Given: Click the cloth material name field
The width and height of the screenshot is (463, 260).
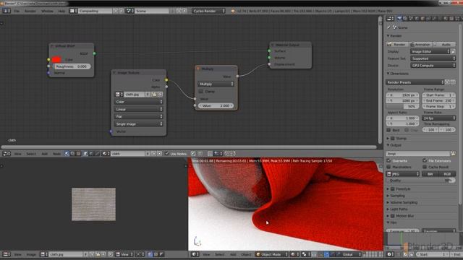Looking at the screenshot, I should [x=127, y=154].
